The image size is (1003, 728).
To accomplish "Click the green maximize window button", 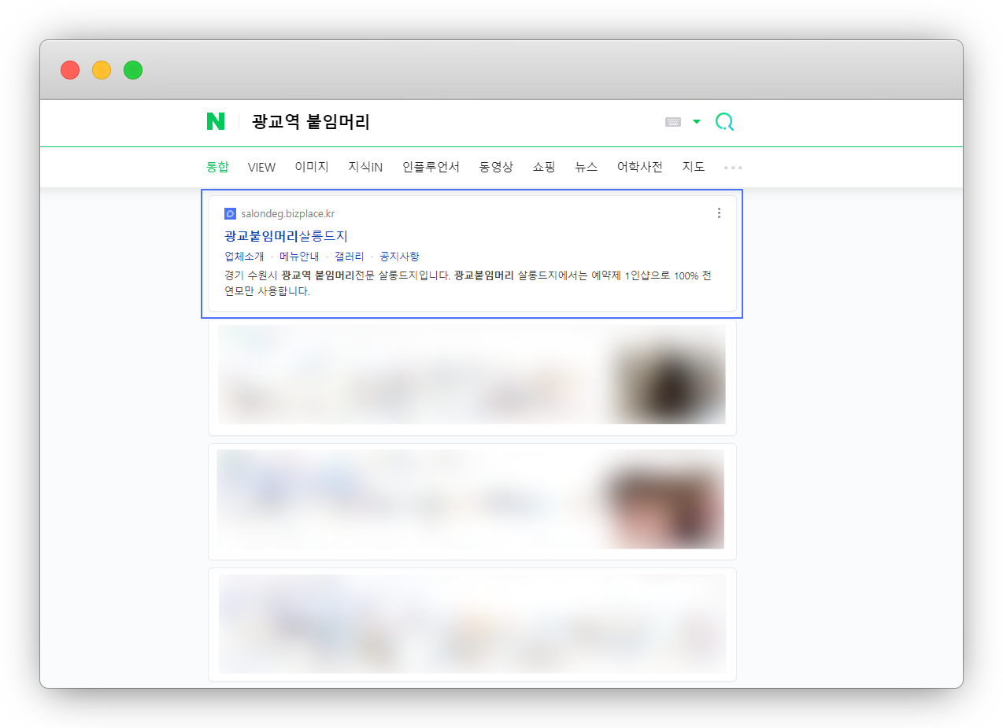I will 133,70.
